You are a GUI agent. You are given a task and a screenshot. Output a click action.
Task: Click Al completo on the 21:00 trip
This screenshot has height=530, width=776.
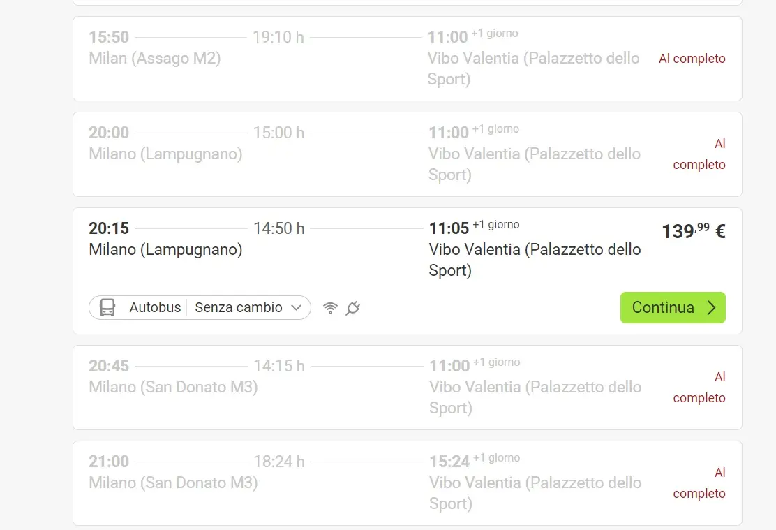click(699, 483)
